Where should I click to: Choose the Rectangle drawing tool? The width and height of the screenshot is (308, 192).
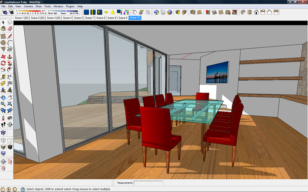pos(3,36)
